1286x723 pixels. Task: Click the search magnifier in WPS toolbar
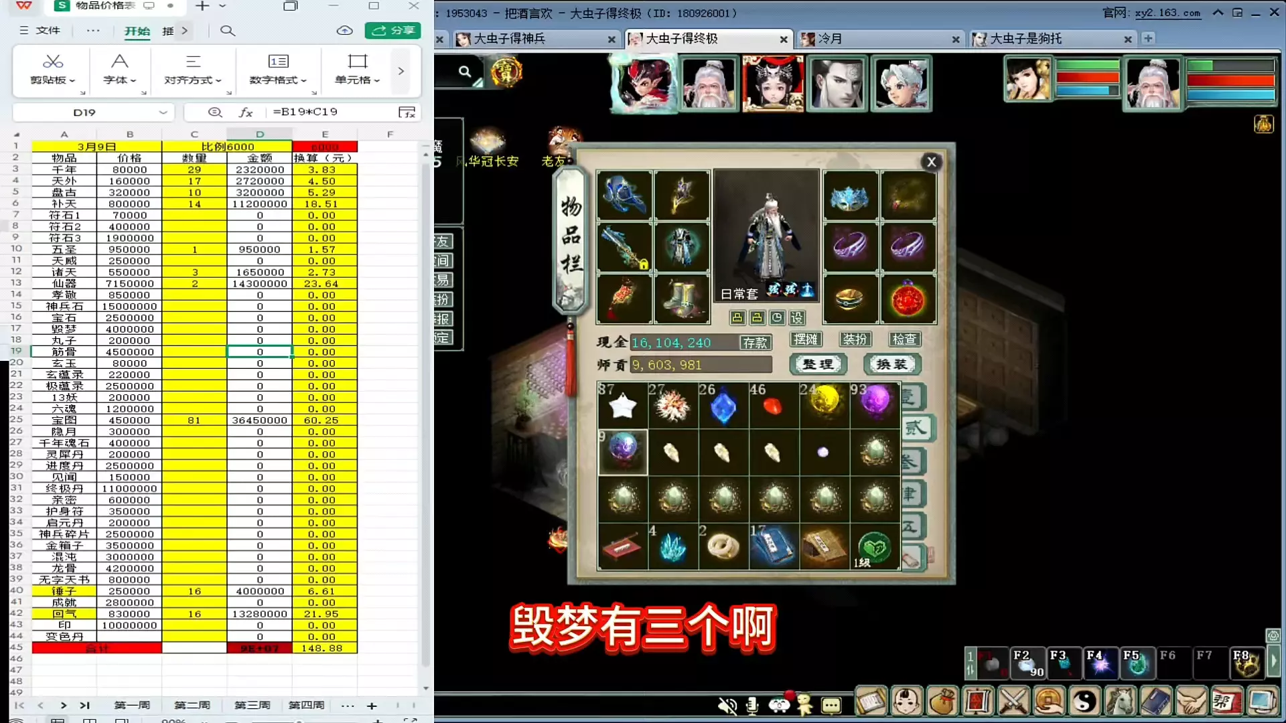[x=228, y=31]
